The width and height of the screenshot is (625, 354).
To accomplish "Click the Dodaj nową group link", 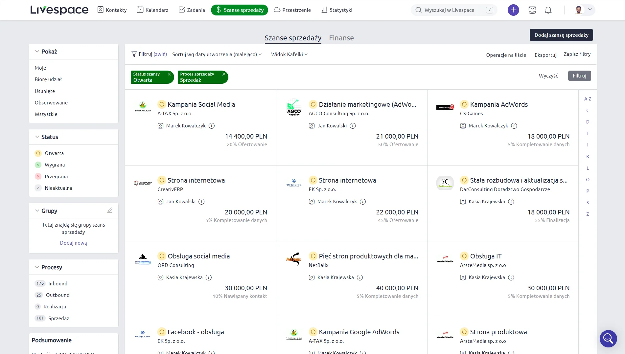I will (x=73, y=243).
